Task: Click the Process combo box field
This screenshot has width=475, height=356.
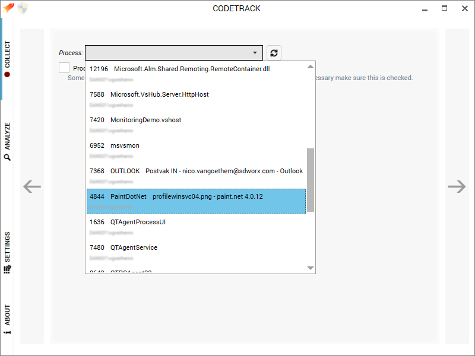Action: click(x=174, y=53)
